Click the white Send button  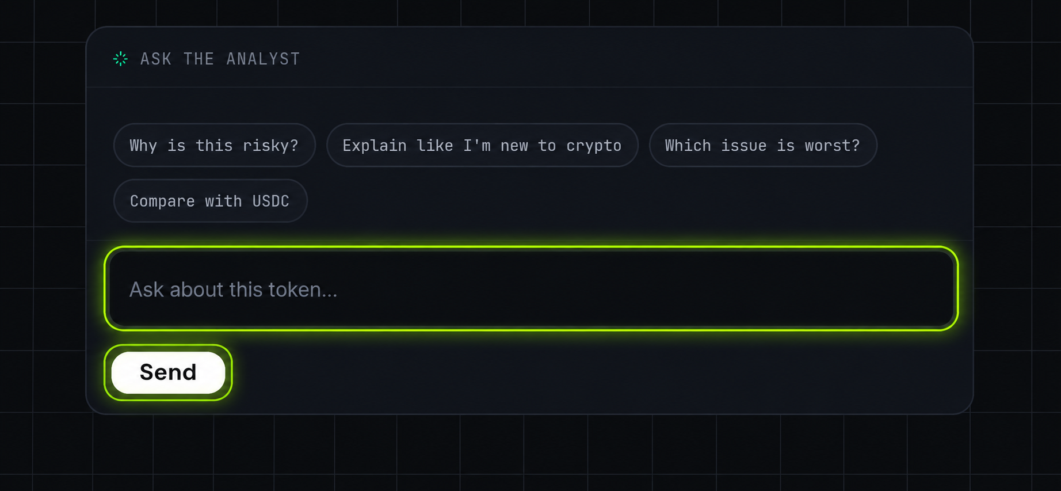168,372
